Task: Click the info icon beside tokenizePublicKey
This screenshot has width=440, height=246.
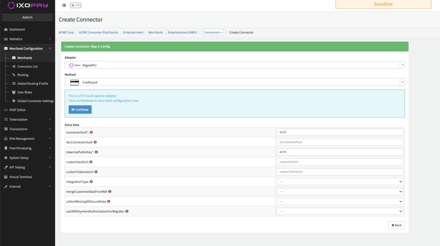Action: [96, 152]
